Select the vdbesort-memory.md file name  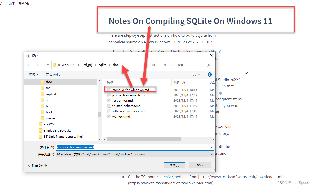pyautogui.click(x=128, y=111)
